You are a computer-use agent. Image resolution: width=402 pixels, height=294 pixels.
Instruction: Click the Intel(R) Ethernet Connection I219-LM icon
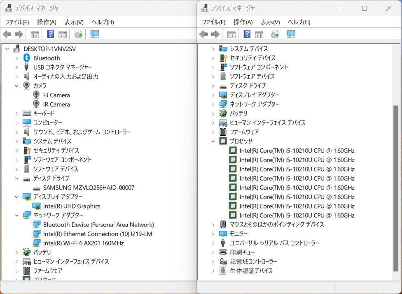[x=36, y=234]
